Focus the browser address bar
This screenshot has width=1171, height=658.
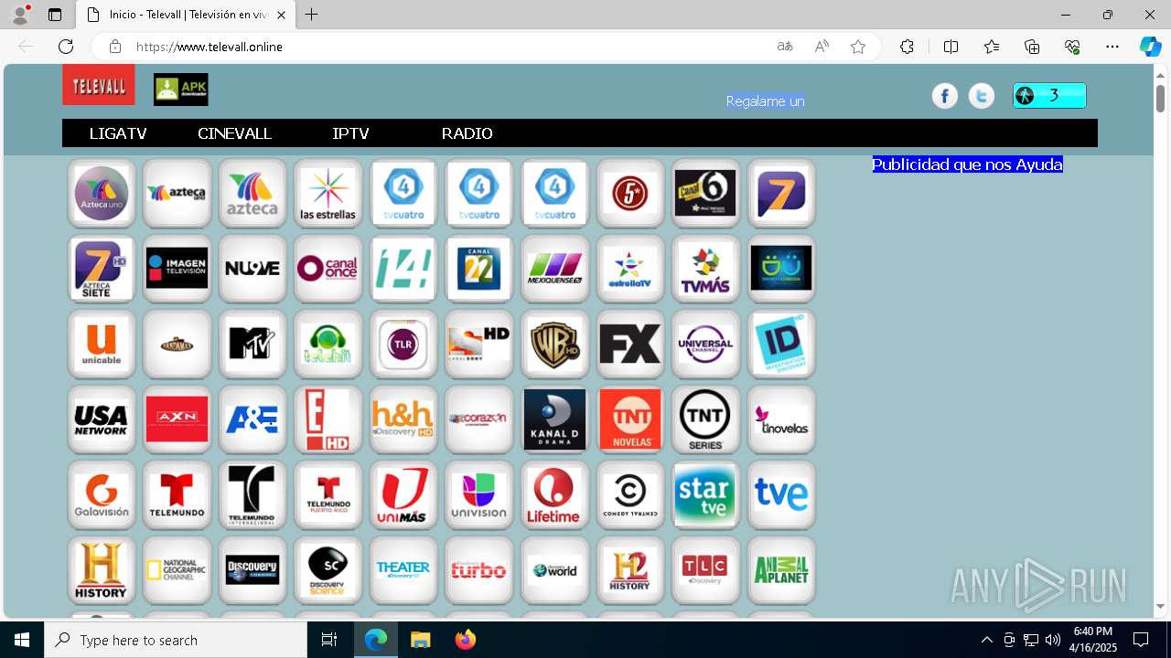click(439, 47)
